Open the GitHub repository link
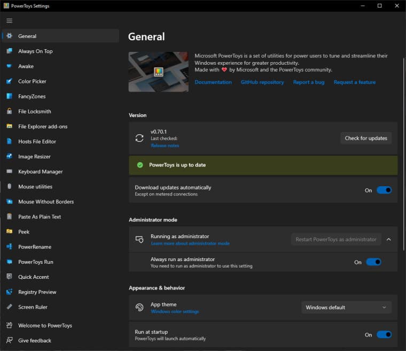The image size is (406, 351). click(262, 82)
